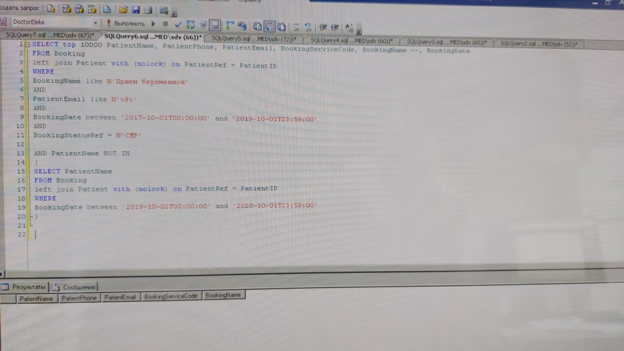624x351 pixels.
Task: Open the Результаты results tab
Action: (x=24, y=287)
